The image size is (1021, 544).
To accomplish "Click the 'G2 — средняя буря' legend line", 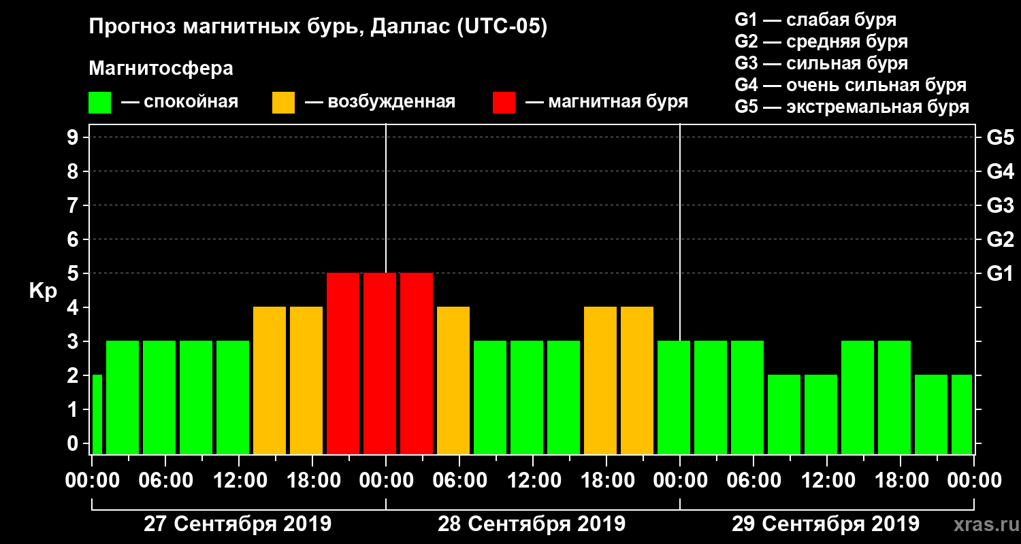I will click(x=822, y=41).
